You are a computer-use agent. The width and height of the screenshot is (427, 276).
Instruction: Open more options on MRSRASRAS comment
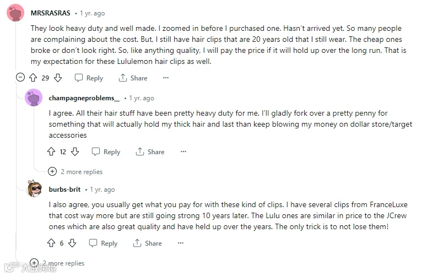165,78
